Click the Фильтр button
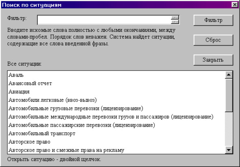The width and height of the screenshot is (240, 167). coord(213,20)
